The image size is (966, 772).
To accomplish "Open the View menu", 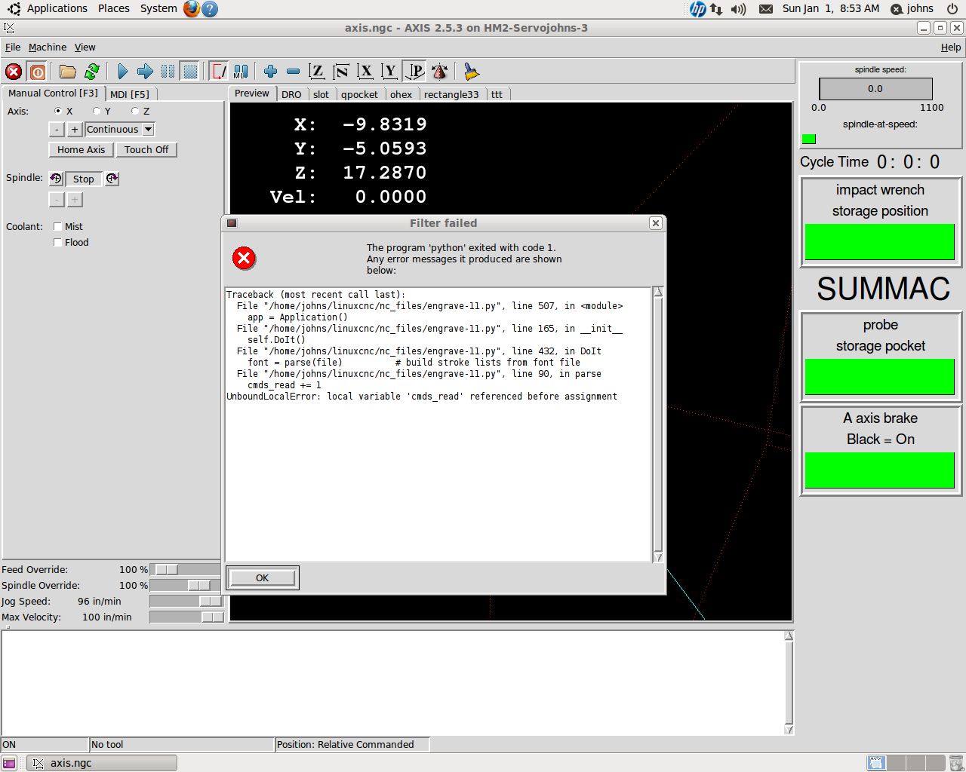I will pyautogui.click(x=85, y=47).
